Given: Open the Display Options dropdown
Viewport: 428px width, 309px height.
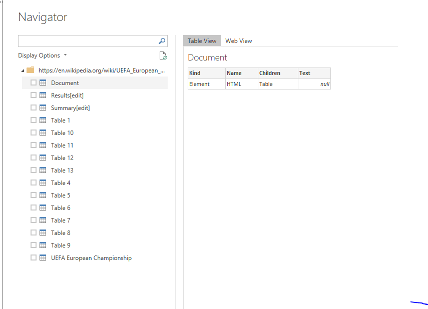Looking at the screenshot, I should 43,55.
